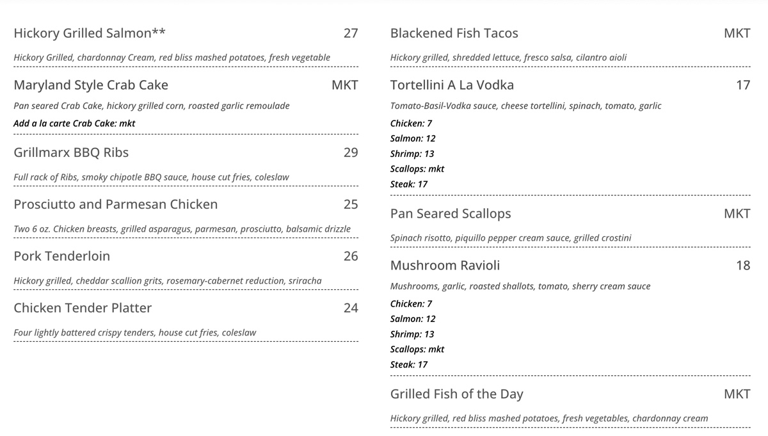
Task: Click Grilled Fish of the Day title
Action: (456, 394)
